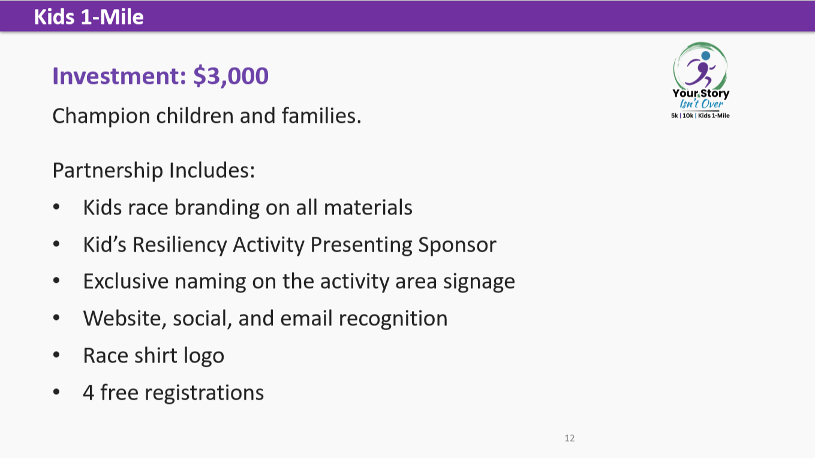Viewport: 815px width, 459px height.
Task: Select the '5k | 10k | Kids 1-Mile' logo tagline
Action: click(700, 115)
